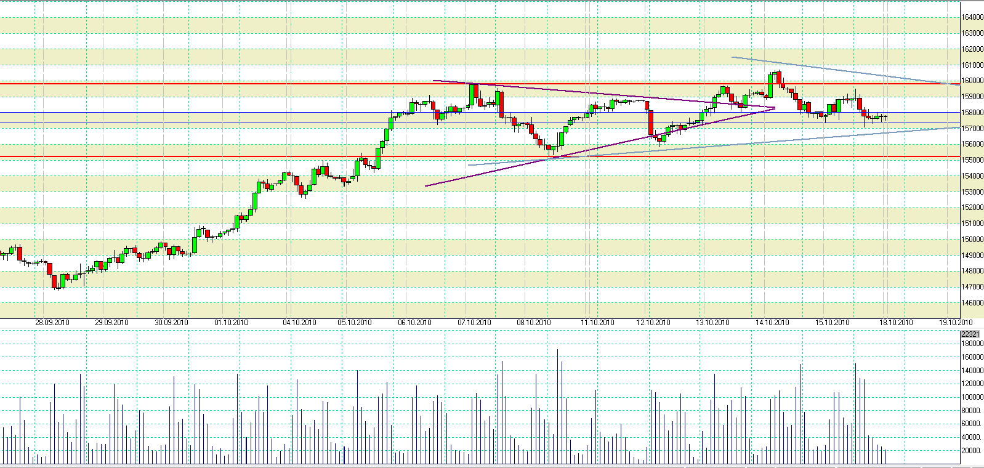This screenshot has height=468, width=984.
Task: Select the 11.10.2010 date label
Action: pos(598,323)
